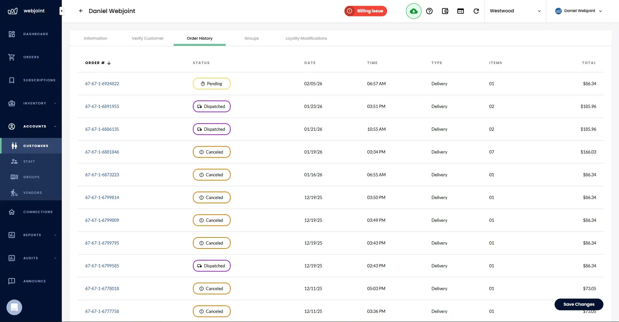Open order 67-67-1-6924822 details

(x=102, y=84)
